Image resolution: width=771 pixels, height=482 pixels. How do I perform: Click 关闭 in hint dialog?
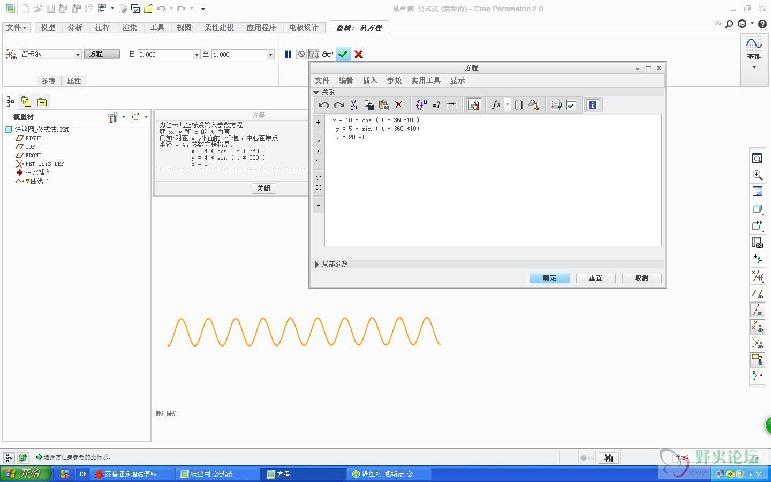click(263, 189)
